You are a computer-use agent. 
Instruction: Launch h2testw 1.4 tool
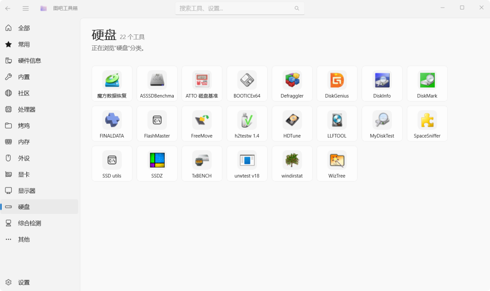tap(247, 123)
